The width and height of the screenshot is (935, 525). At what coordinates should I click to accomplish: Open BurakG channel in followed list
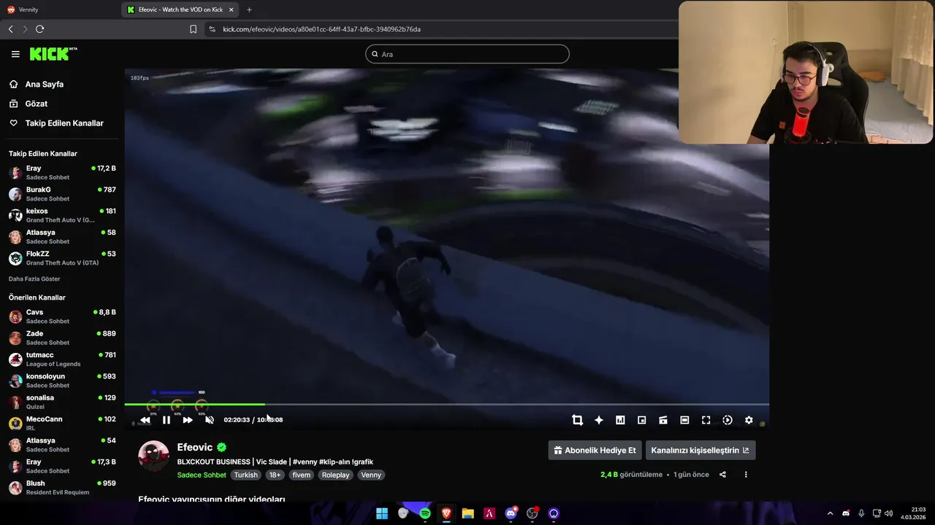62,194
